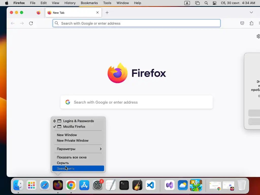
Task: Open purple Visual Studio dock icon
Action: coord(169,185)
